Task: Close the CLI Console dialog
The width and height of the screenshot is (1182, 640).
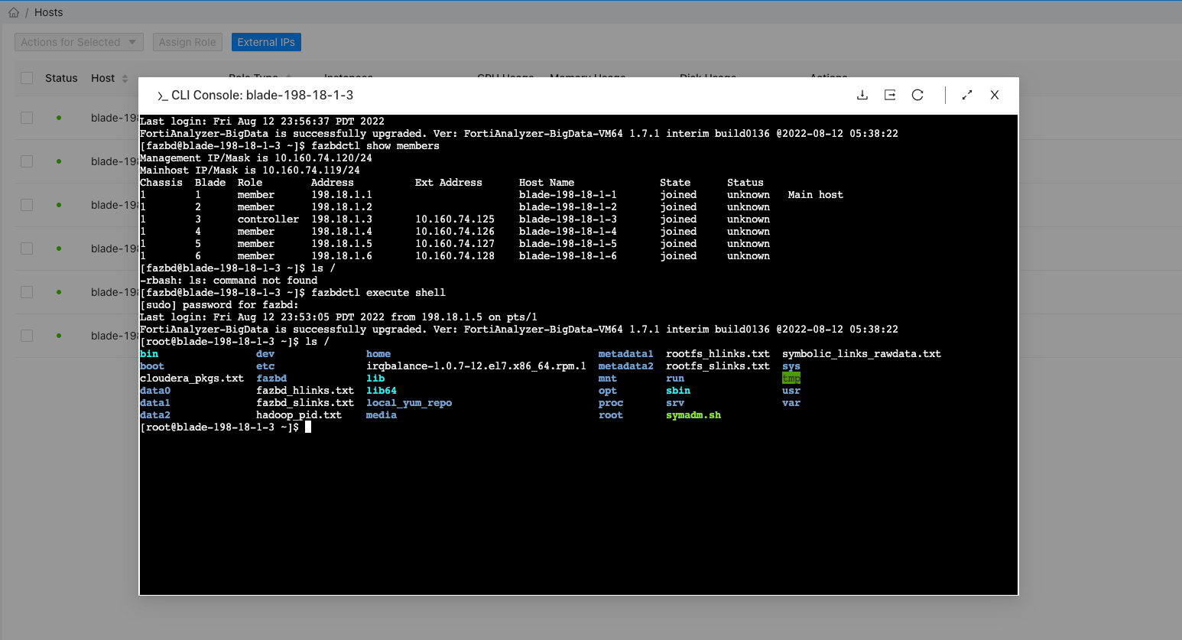Action: pyautogui.click(x=995, y=95)
